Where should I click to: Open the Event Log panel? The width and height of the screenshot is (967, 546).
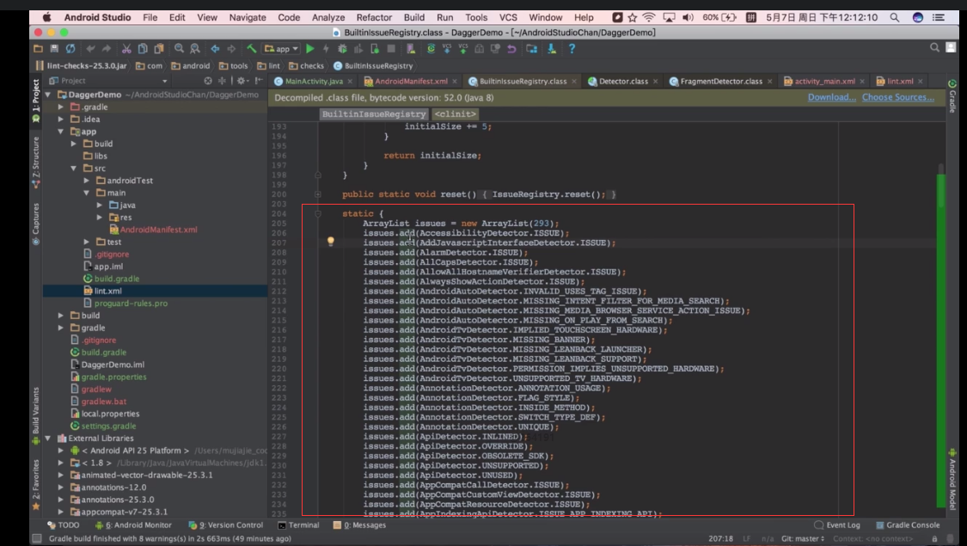tap(837, 525)
